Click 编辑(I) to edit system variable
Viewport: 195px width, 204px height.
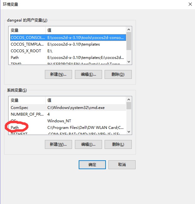[88, 144]
